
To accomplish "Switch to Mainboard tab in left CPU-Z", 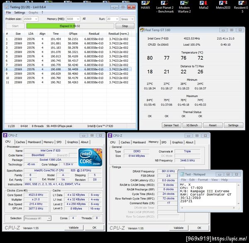I will pos(34,142).
